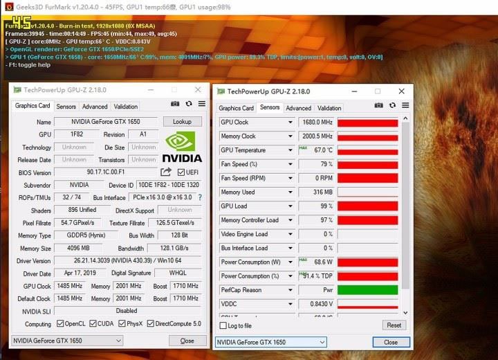This screenshot has height=360, width=498.
Task: Click Driver Version field value
Action: (x=128, y=260)
